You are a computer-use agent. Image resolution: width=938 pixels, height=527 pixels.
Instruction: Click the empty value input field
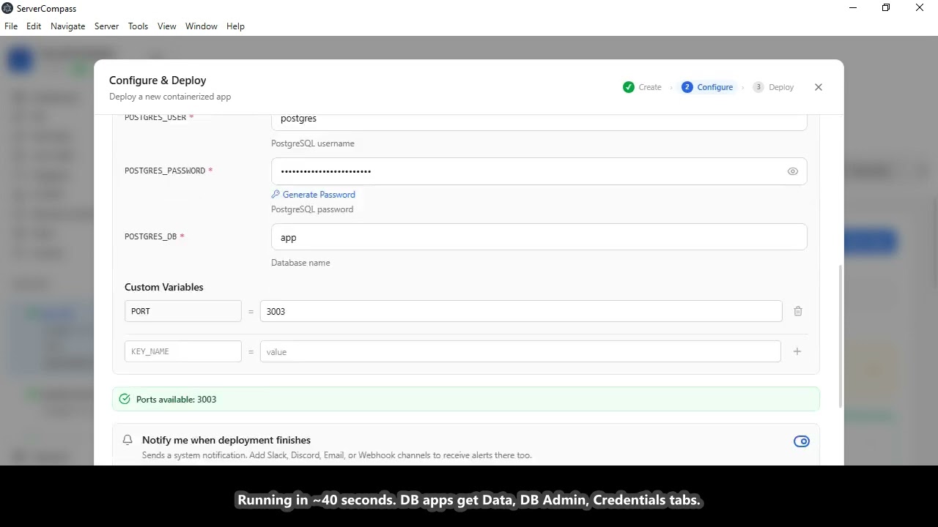[520, 351]
